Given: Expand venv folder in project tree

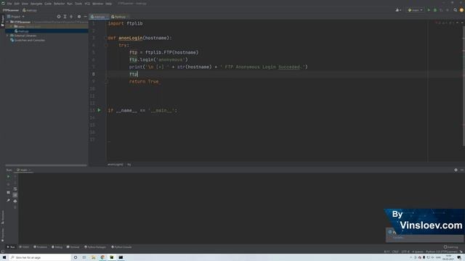Looking at the screenshot, I should 12,26.
